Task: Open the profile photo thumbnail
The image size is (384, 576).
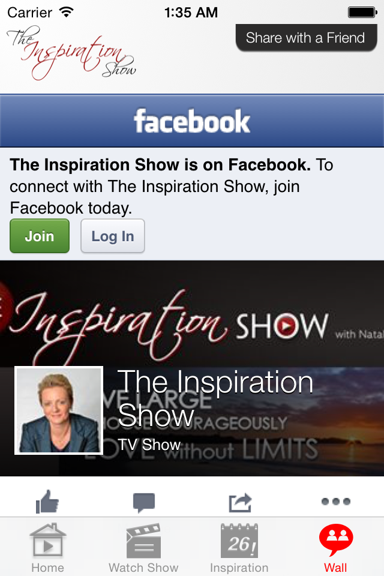Action: 59,410
